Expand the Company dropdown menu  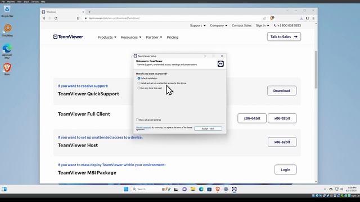(x=219, y=25)
